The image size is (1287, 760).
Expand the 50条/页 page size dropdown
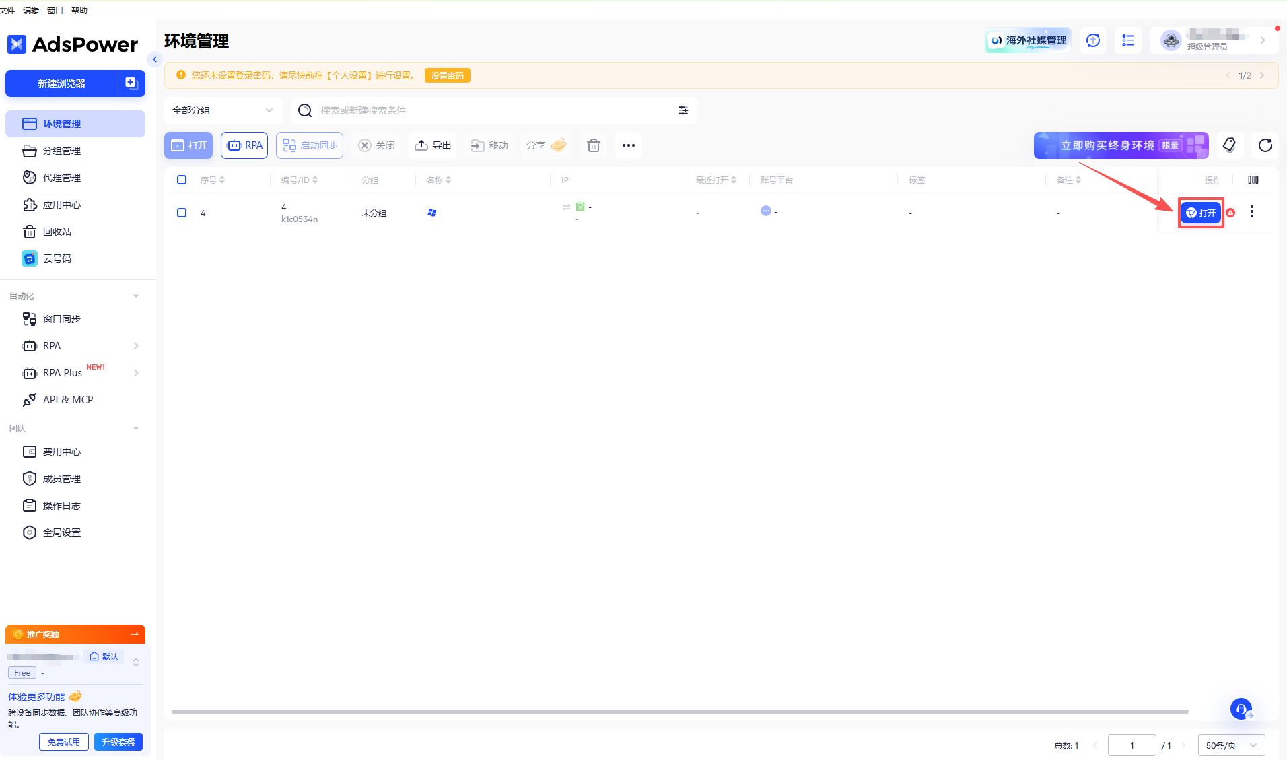point(1230,745)
